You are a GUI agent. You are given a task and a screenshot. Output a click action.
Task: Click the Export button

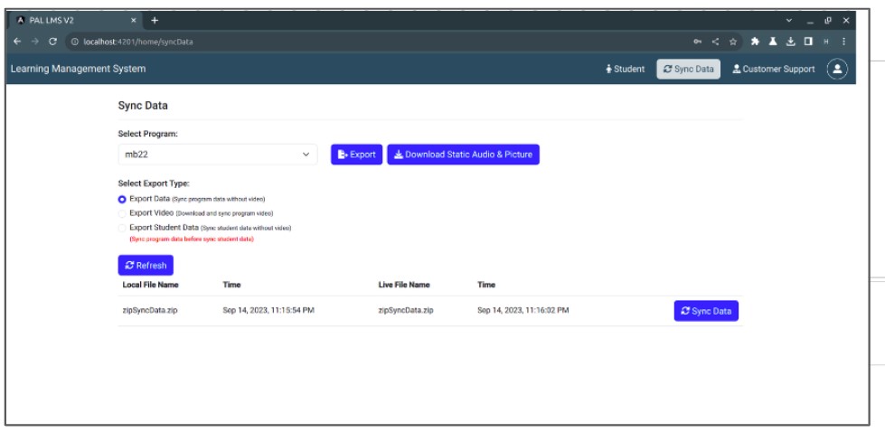356,155
